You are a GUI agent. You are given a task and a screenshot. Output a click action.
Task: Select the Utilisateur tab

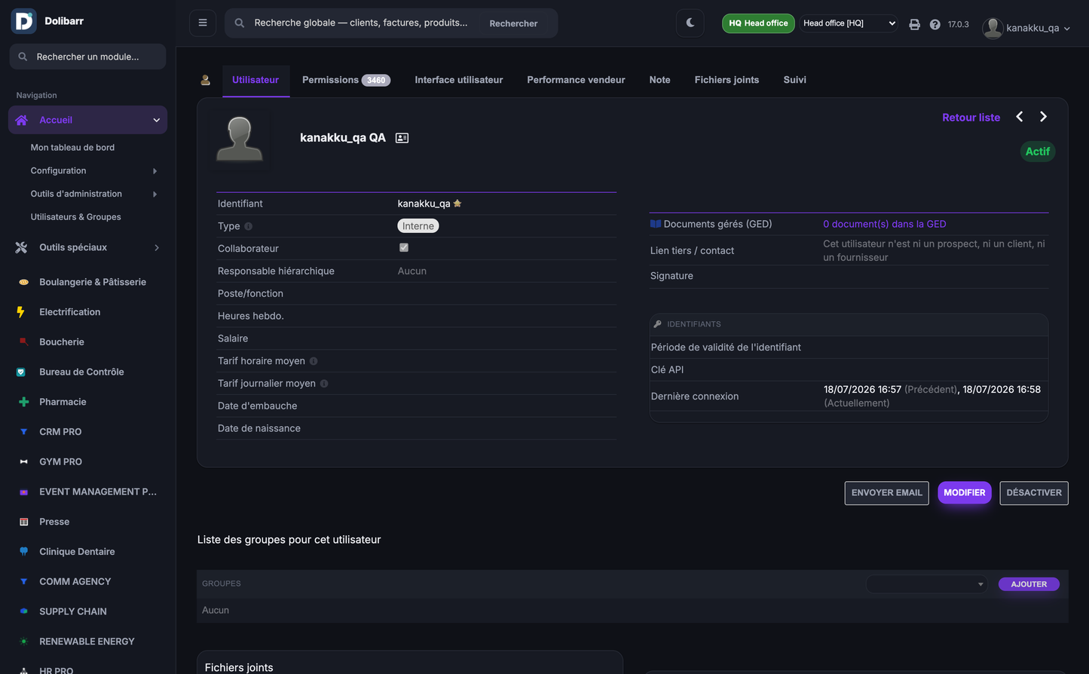pyautogui.click(x=255, y=80)
